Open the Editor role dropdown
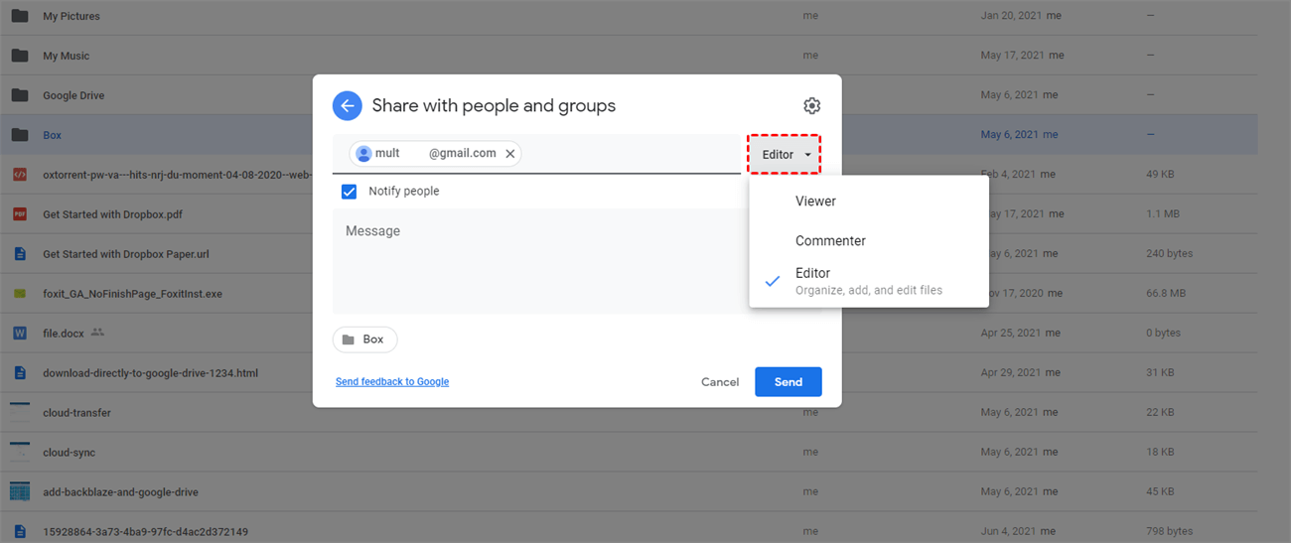This screenshot has height=543, width=1291. 786,154
